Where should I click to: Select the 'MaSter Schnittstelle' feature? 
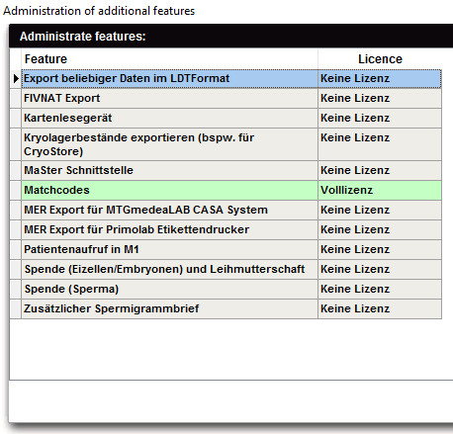(169, 170)
